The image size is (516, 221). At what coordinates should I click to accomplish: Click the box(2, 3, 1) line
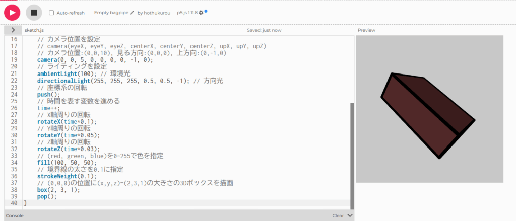click(58, 190)
